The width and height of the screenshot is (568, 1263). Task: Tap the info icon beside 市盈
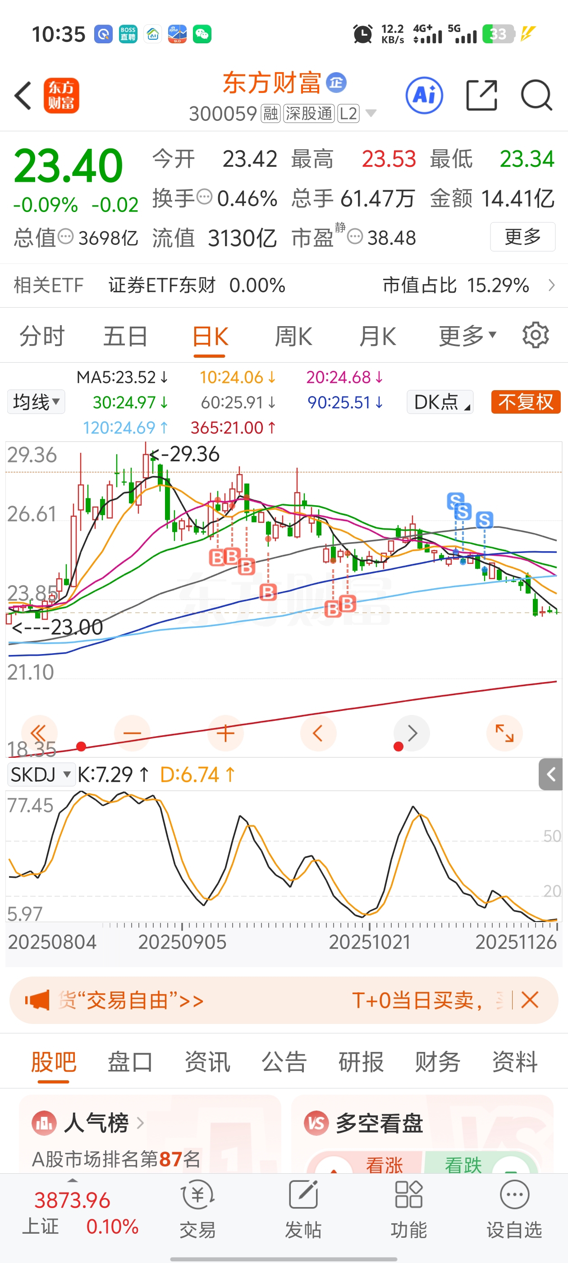point(355,237)
